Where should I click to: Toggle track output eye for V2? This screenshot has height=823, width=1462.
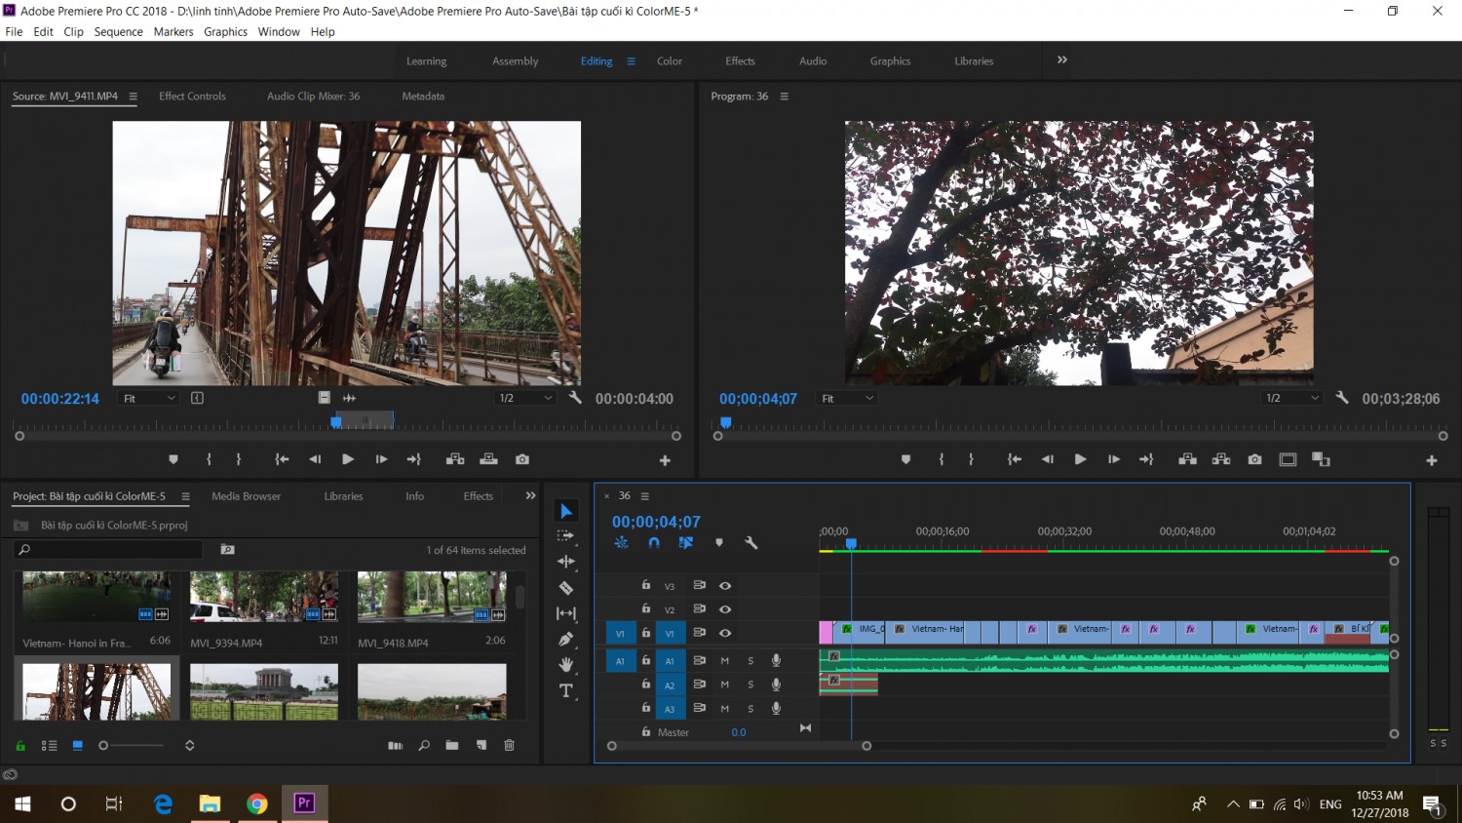[x=725, y=609]
